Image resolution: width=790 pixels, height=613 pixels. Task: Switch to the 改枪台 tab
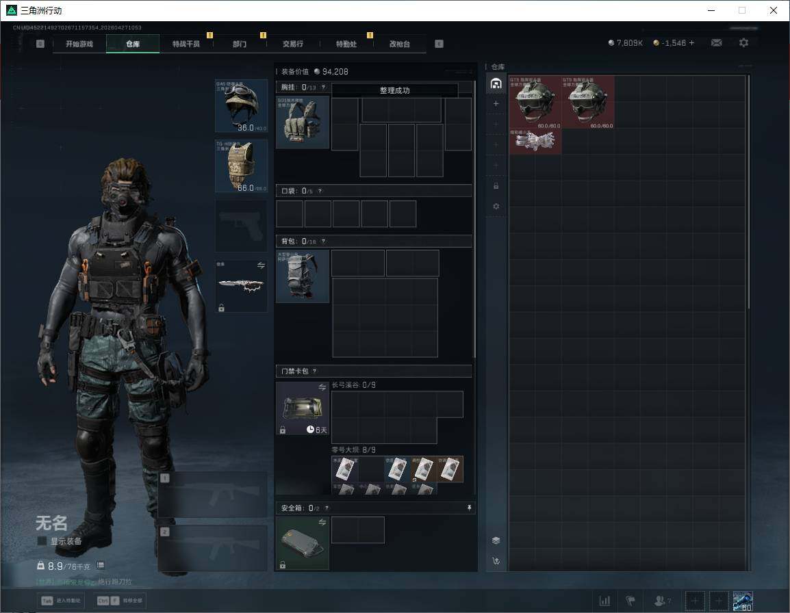[x=400, y=44]
